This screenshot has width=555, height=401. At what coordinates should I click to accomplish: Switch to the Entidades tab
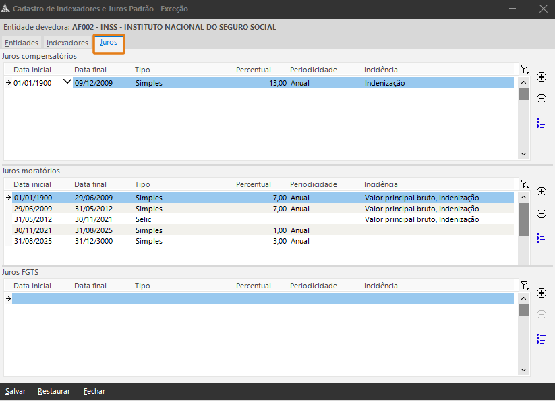tap(22, 43)
